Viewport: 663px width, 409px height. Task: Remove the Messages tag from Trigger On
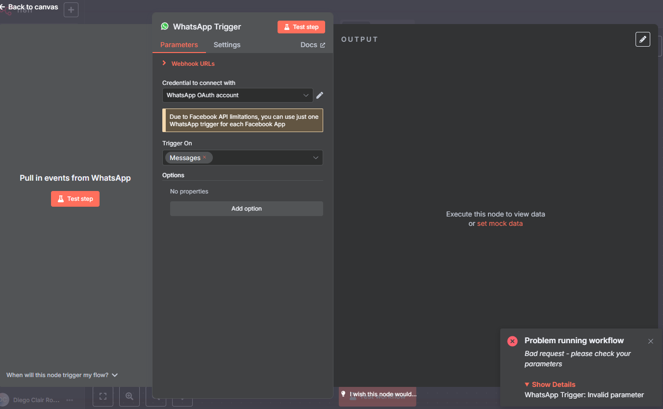(204, 158)
